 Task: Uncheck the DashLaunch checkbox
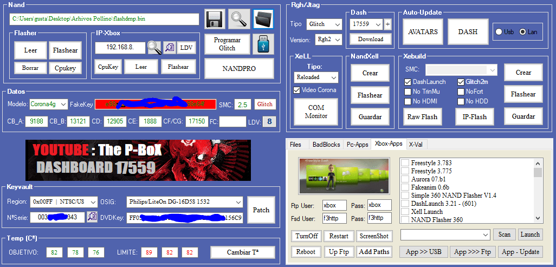click(x=408, y=82)
